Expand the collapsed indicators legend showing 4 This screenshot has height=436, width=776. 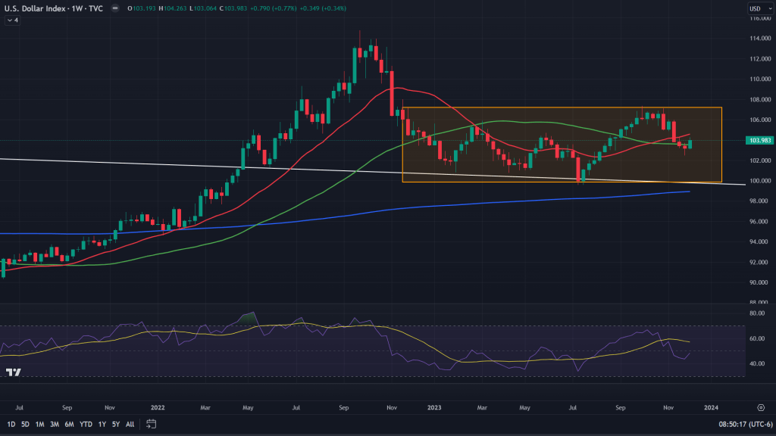[x=12, y=20]
